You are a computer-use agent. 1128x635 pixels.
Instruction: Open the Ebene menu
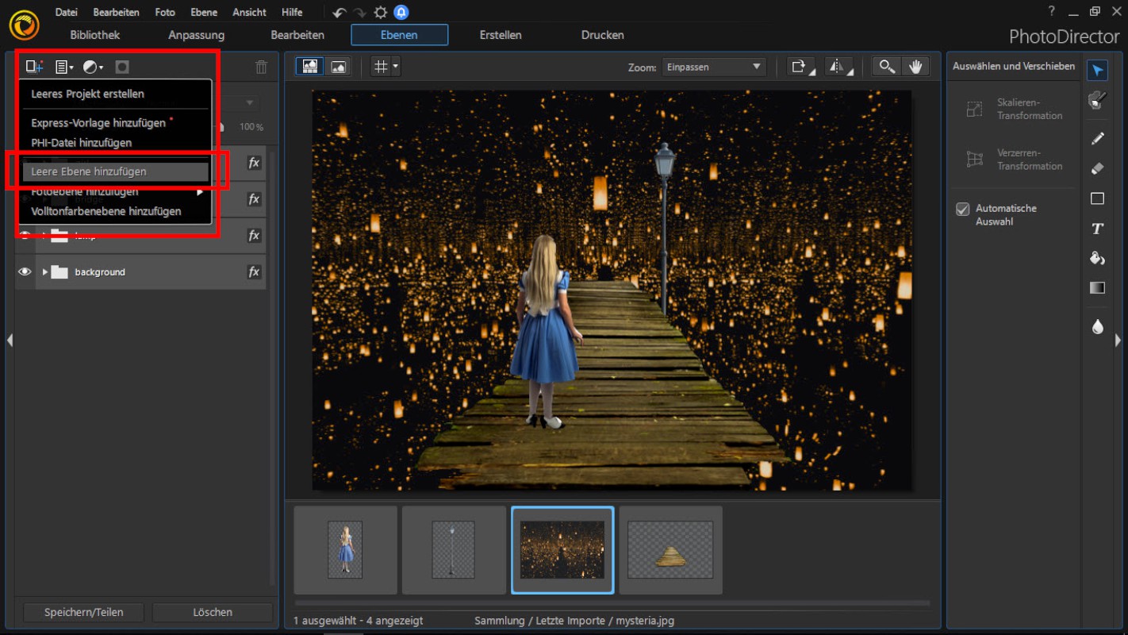(x=204, y=13)
